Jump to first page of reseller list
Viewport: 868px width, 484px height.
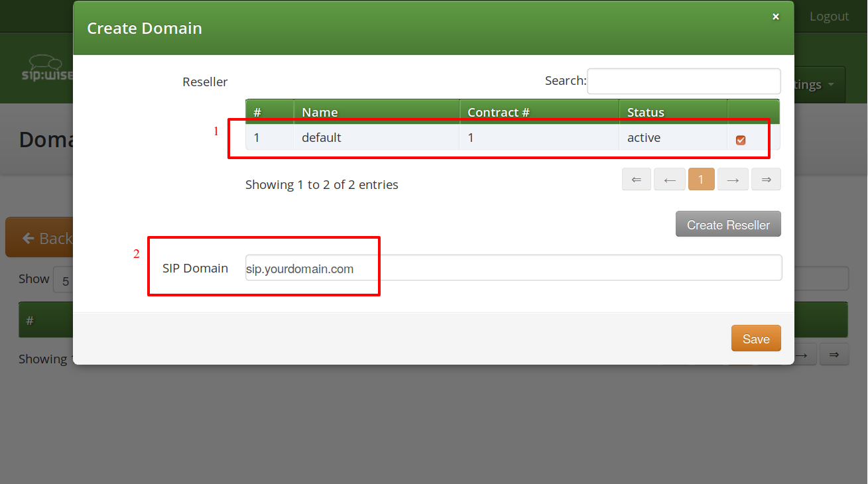tap(636, 179)
